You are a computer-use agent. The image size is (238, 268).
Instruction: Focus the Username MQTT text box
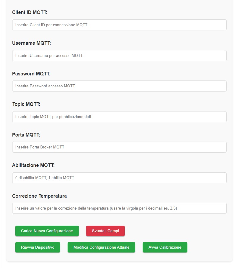pyautogui.click(x=119, y=55)
